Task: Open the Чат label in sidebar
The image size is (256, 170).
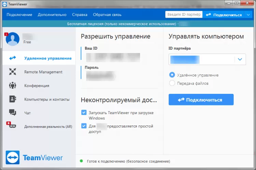Action: [x=27, y=113]
